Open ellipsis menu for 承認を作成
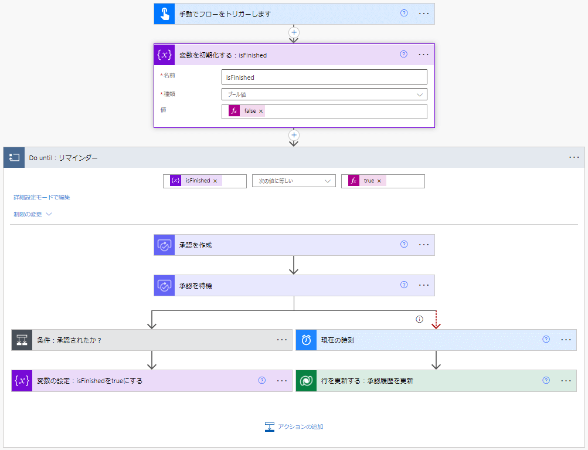 [x=424, y=245]
